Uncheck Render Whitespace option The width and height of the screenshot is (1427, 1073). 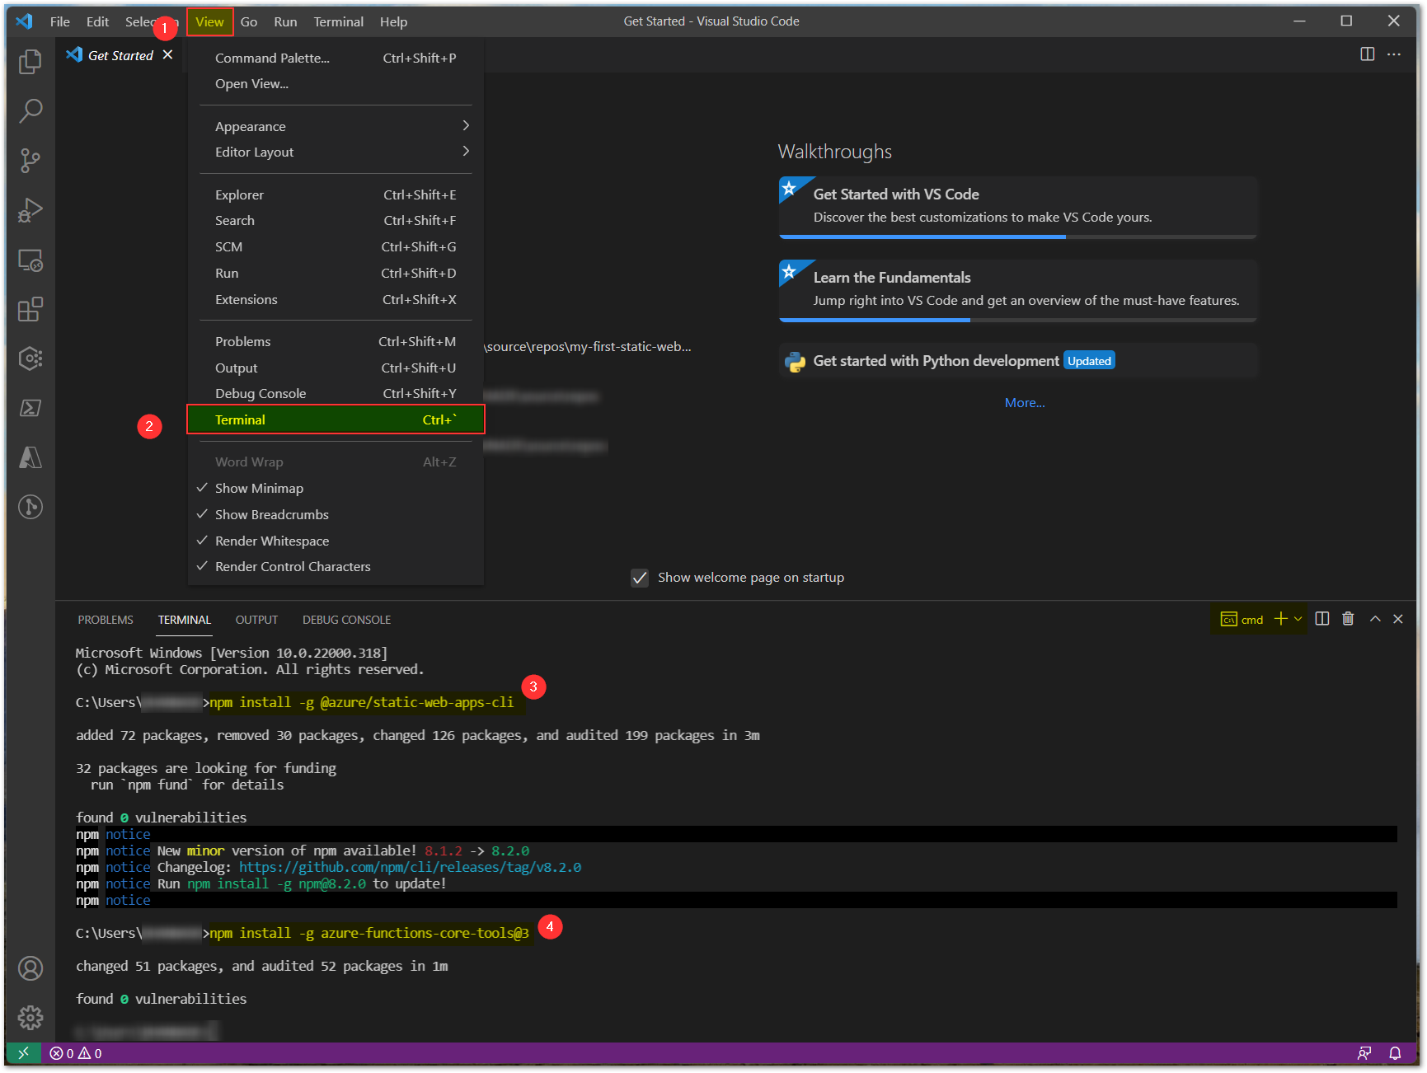(x=272, y=541)
